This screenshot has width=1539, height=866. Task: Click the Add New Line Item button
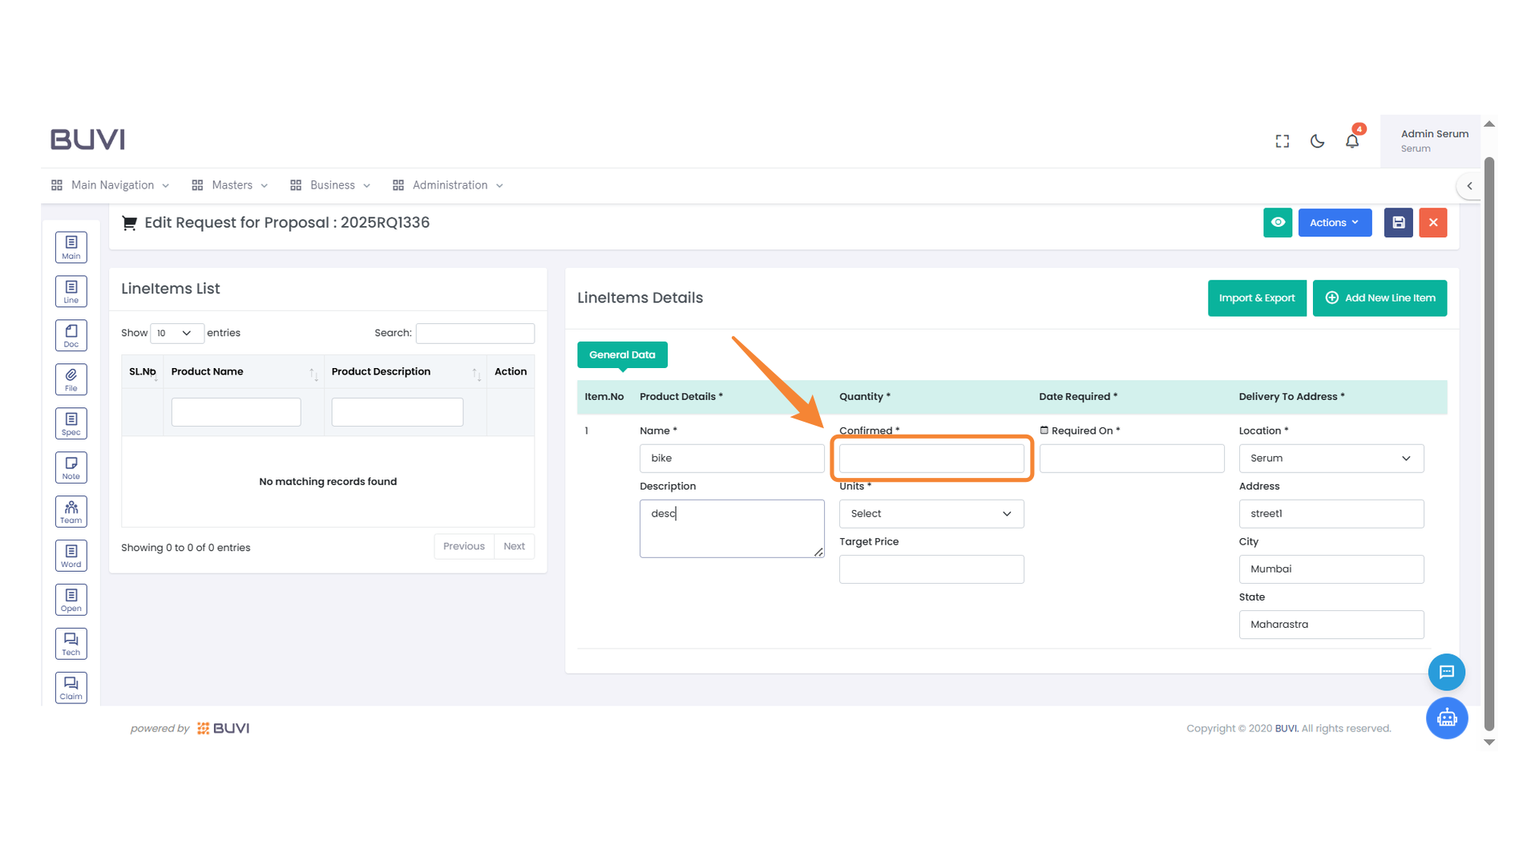(1379, 297)
